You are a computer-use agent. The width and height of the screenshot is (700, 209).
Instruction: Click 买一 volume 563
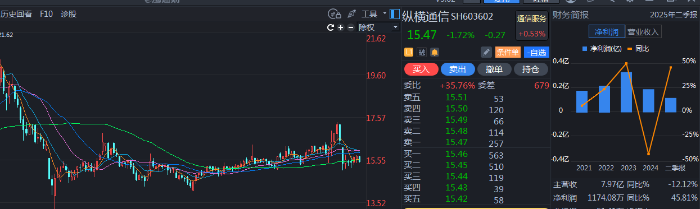(x=496, y=155)
